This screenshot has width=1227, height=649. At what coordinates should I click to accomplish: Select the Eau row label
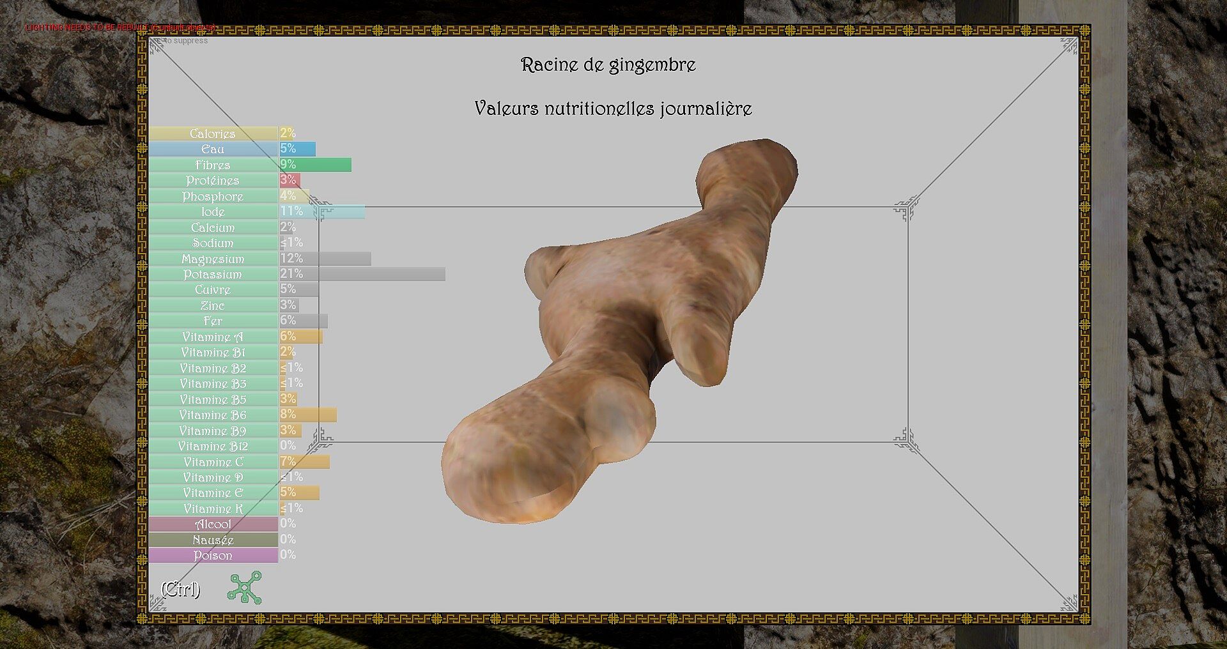coord(213,149)
